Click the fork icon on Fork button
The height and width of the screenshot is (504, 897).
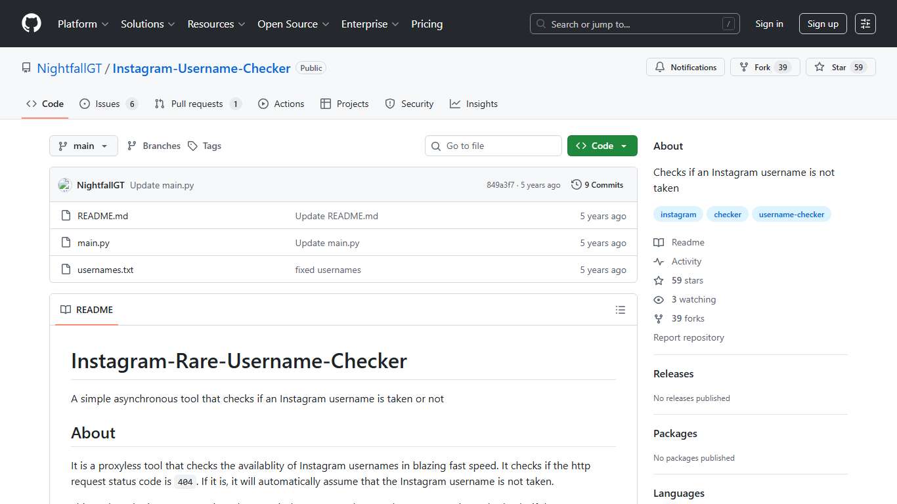click(x=743, y=66)
